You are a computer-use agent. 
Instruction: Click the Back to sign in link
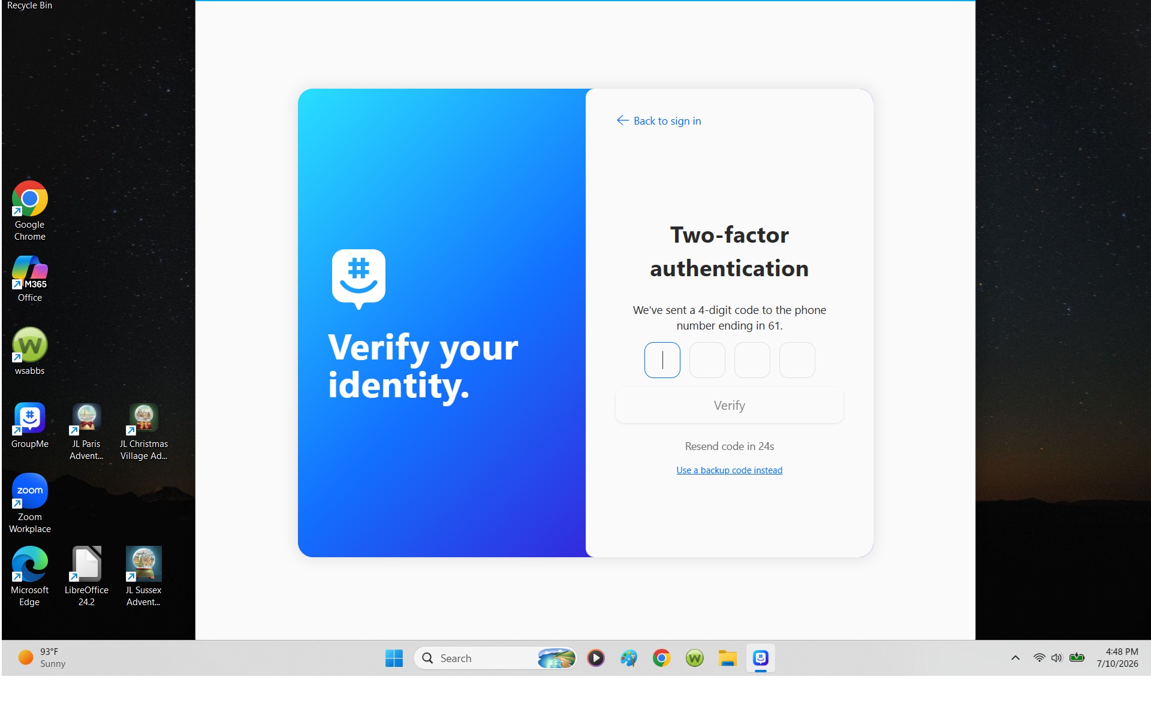pos(659,120)
